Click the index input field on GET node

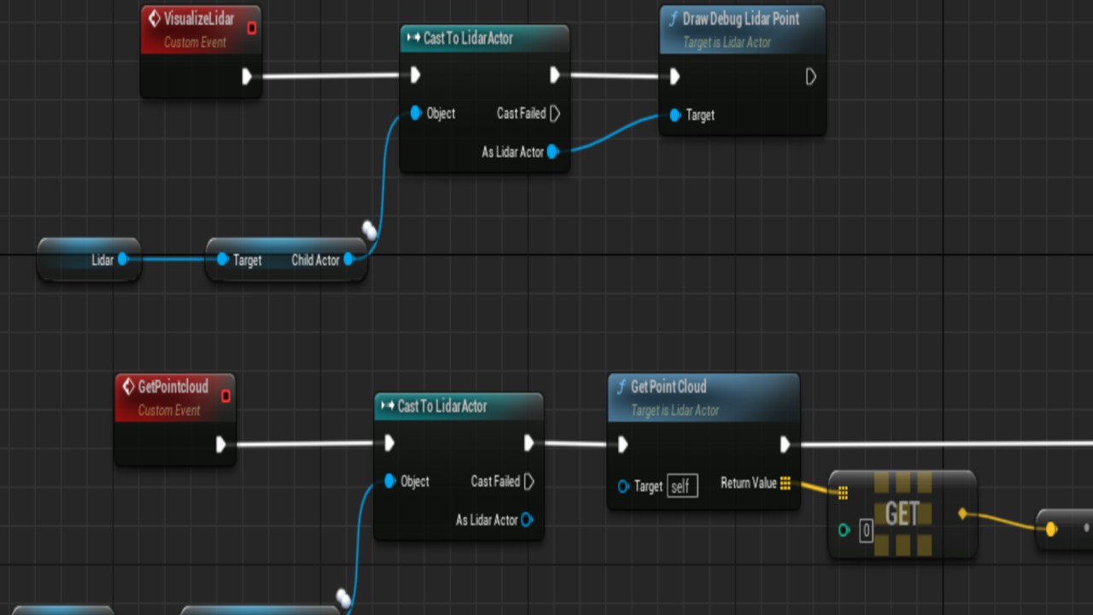866,530
